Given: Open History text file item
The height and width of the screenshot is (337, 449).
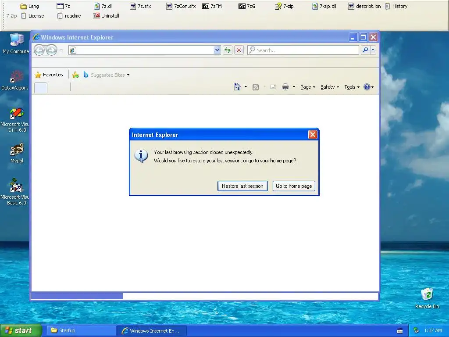Looking at the screenshot, I should click(x=396, y=6).
